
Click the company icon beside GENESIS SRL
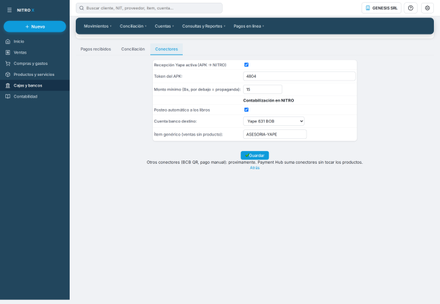click(368, 8)
